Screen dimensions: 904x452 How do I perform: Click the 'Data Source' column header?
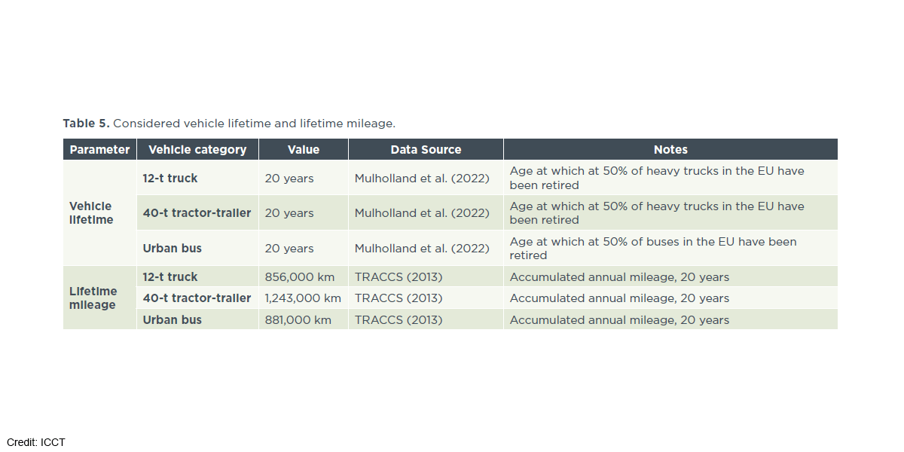(x=426, y=149)
